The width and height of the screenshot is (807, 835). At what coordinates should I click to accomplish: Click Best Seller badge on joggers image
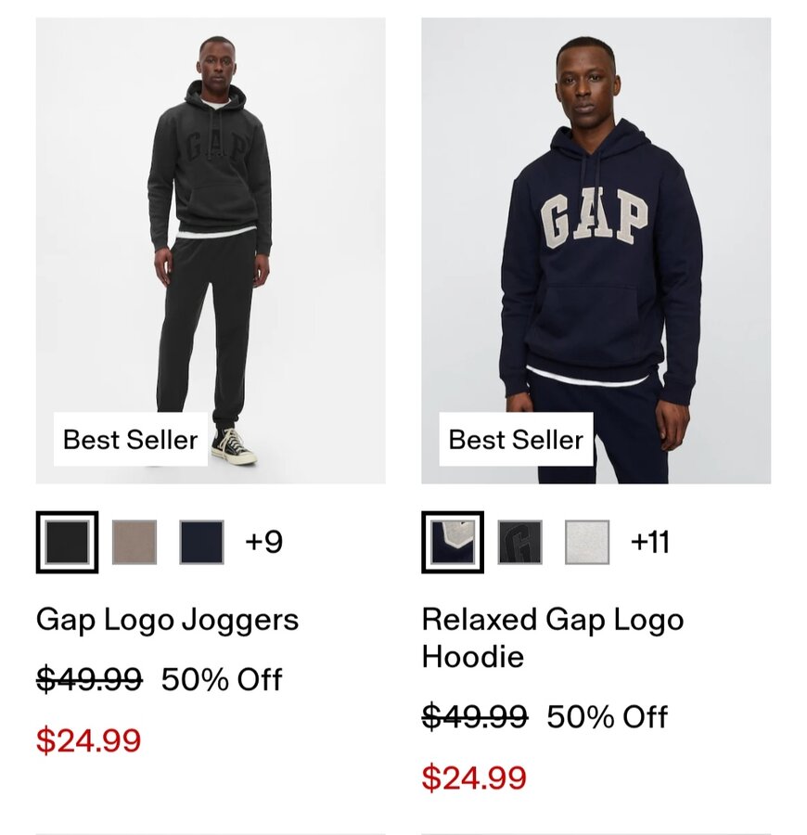coord(131,440)
